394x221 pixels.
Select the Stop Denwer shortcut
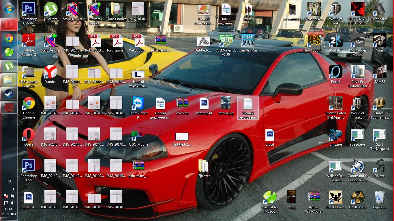(x=72, y=12)
